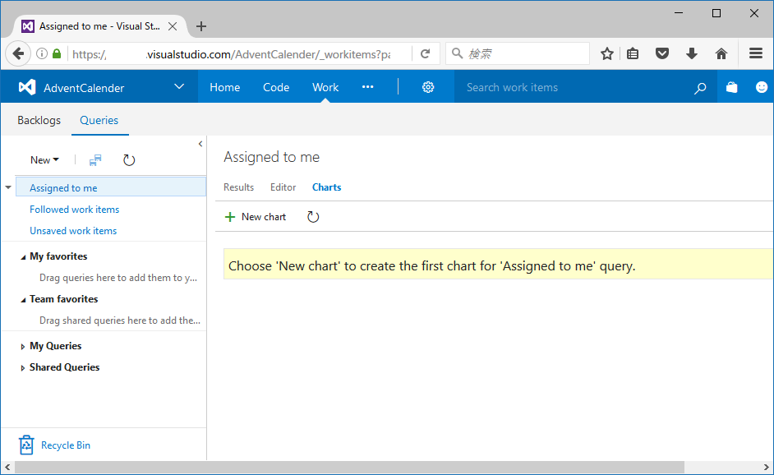The image size is (774, 475).
Task: Click the 'Assigned to me' page heading
Action: (x=271, y=157)
